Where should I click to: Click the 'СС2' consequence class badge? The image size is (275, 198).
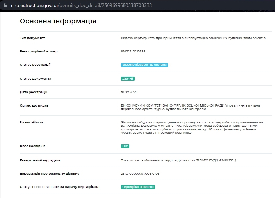[125, 146]
